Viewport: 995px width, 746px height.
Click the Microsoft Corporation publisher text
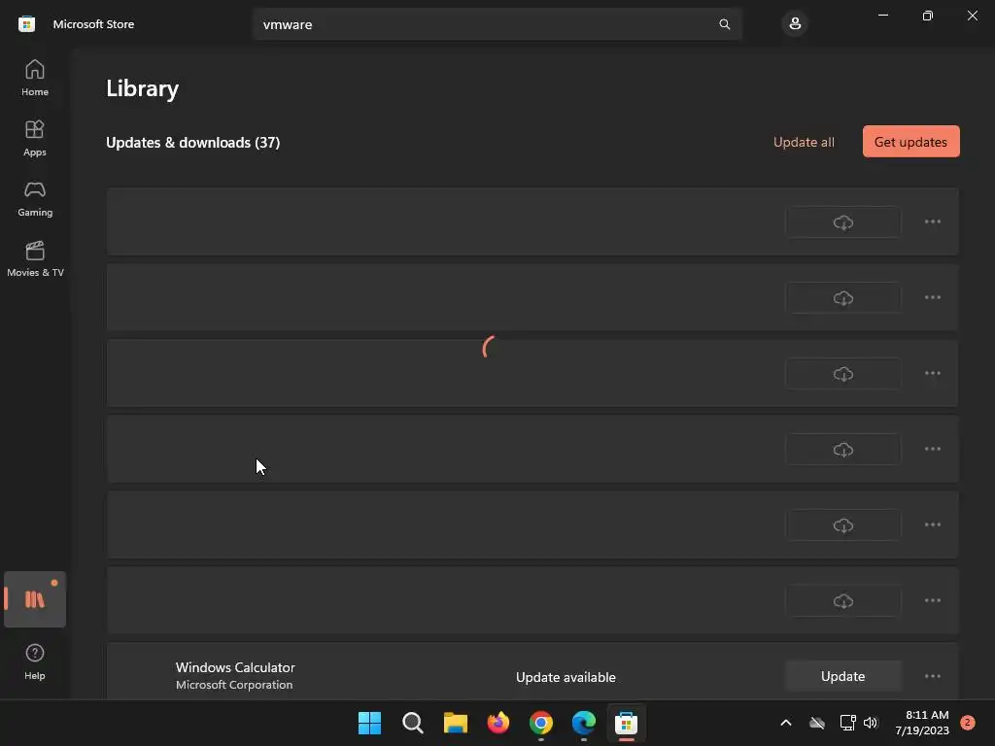(234, 685)
